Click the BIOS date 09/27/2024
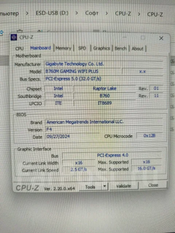The image size is (175, 233). tap(72, 137)
